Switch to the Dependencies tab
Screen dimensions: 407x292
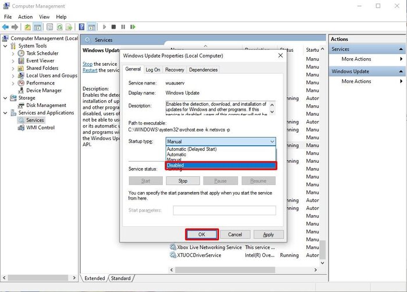(x=203, y=70)
